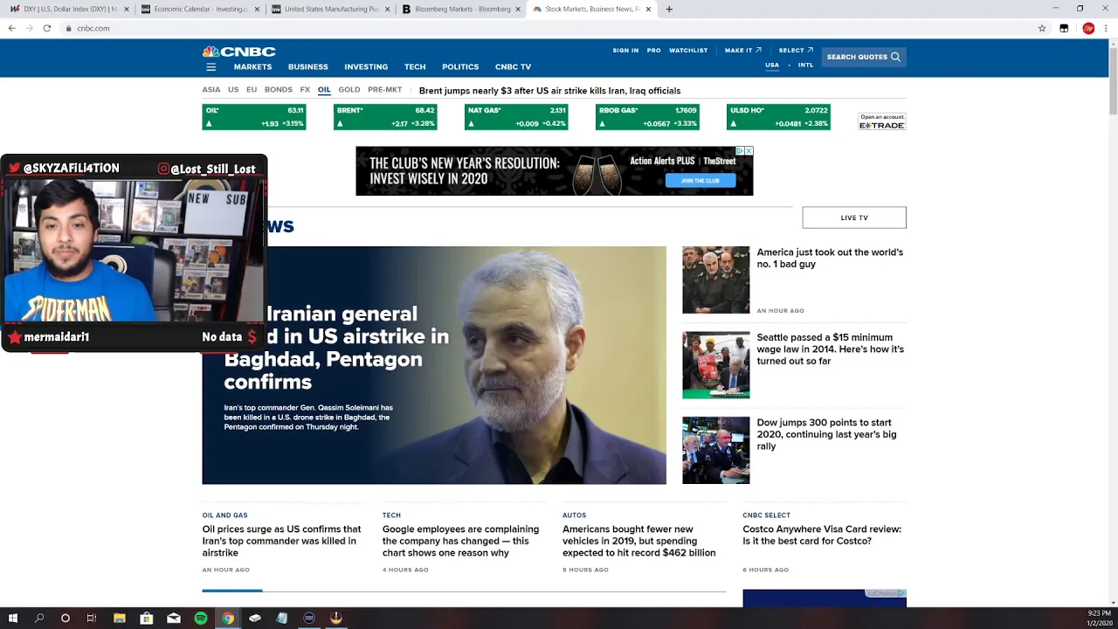Viewport: 1118px width, 629px height.
Task: Open a new browser tab
Action: click(669, 9)
